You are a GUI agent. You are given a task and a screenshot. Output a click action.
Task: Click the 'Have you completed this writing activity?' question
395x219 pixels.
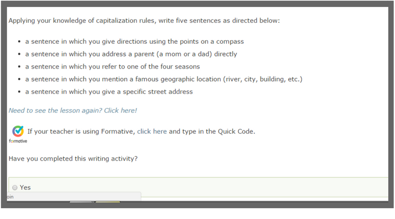pos(73,159)
